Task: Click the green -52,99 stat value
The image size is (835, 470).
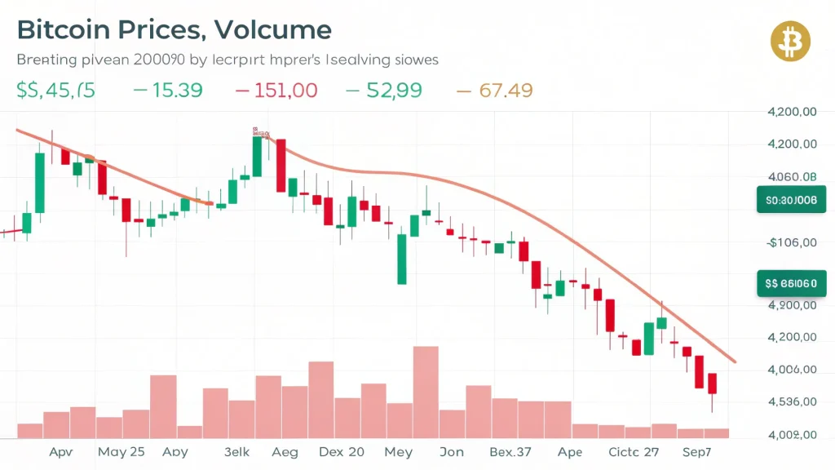Action: [x=384, y=91]
